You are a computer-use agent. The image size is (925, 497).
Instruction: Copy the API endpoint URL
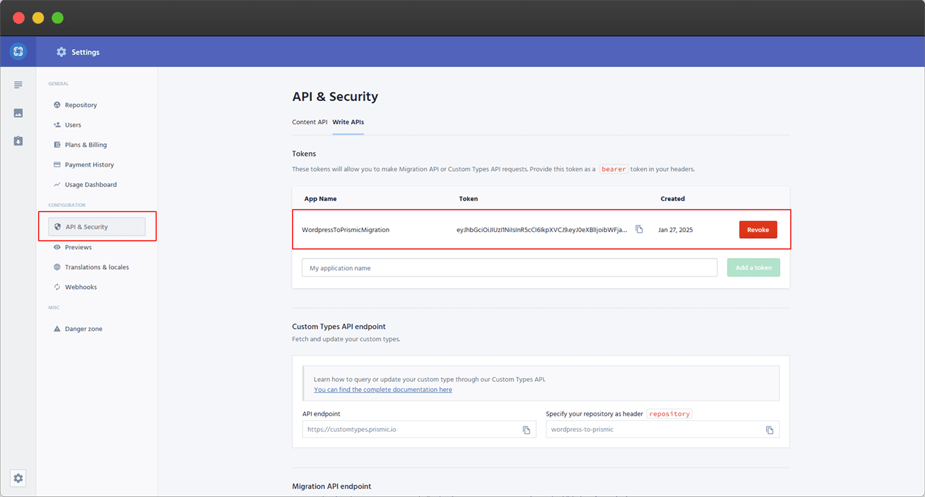[526, 430]
